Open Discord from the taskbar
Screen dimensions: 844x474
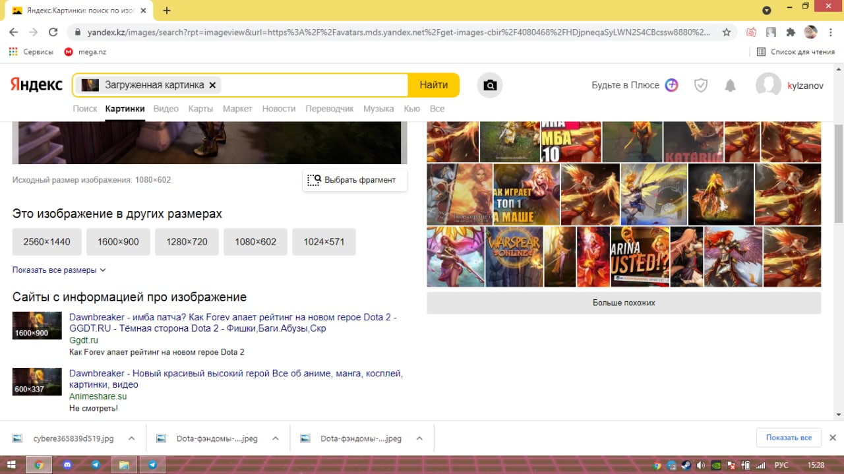[67, 465]
